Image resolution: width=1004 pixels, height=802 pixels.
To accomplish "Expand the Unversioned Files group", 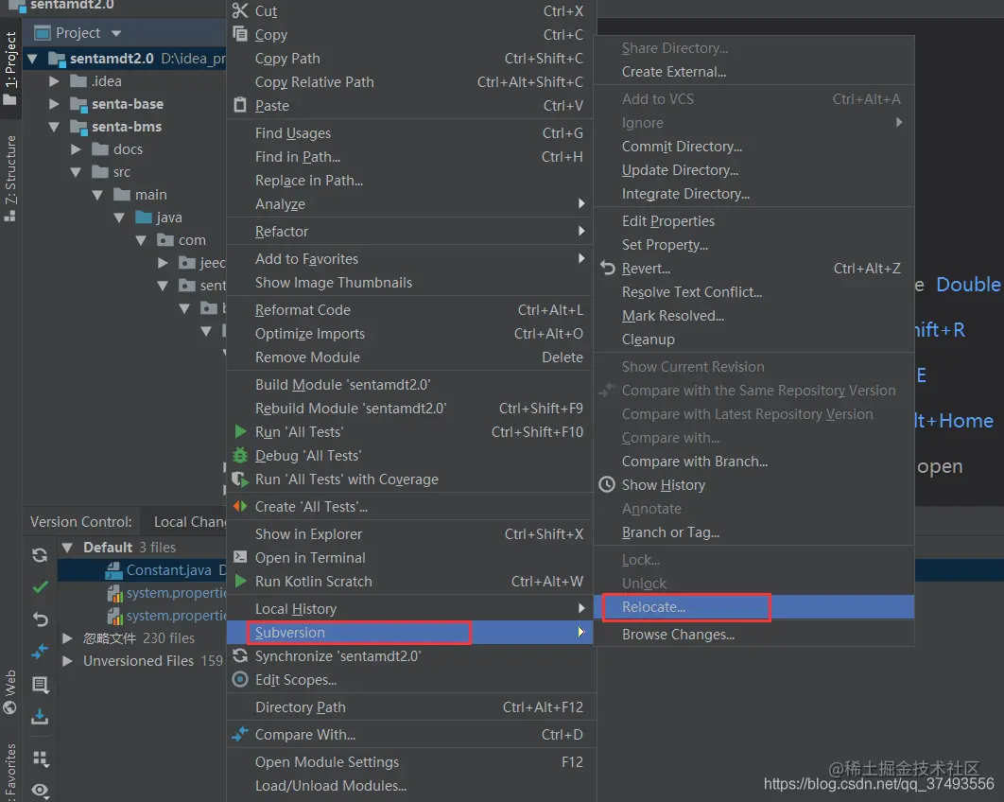I will (x=67, y=660).
